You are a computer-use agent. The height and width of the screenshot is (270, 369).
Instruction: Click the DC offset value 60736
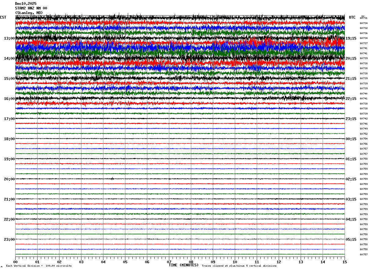pos(364,33)
